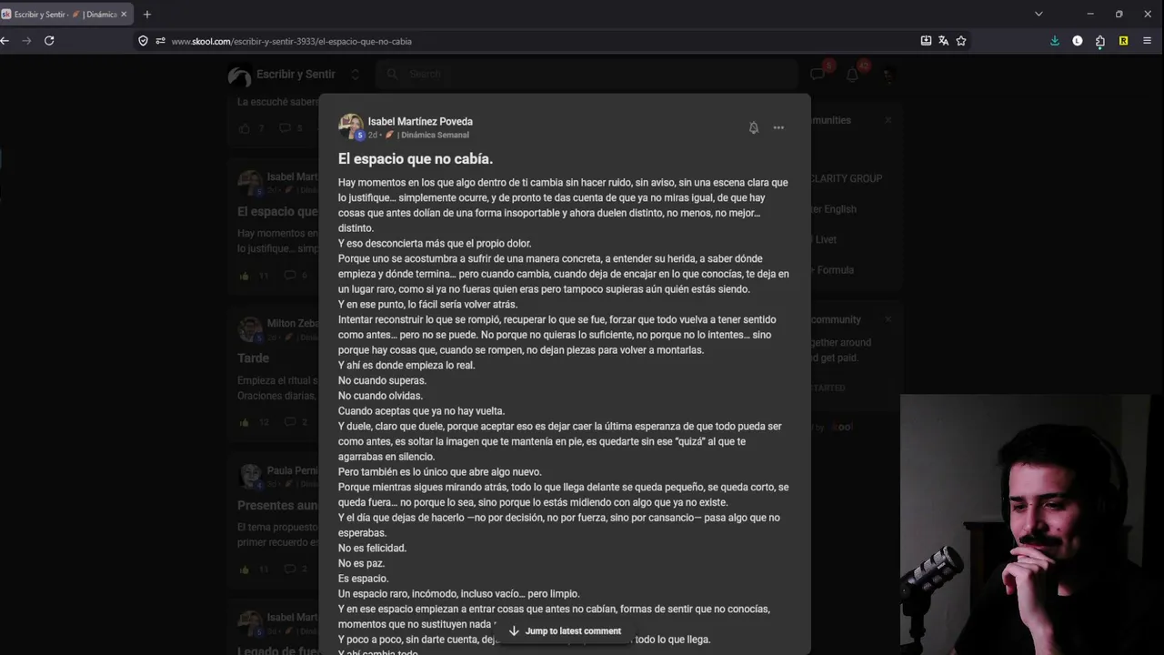The width and height of the screenshot is (1164, 655).
Task: Open Firefox downloads arrow icon
Action: (1055, 41)
